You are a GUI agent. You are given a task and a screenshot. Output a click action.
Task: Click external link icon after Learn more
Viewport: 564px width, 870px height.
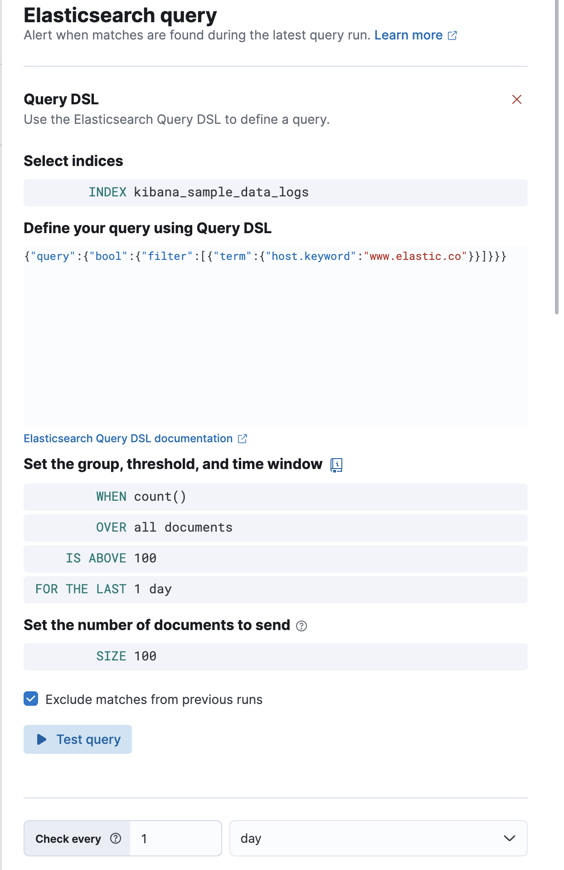coord(452,35)
